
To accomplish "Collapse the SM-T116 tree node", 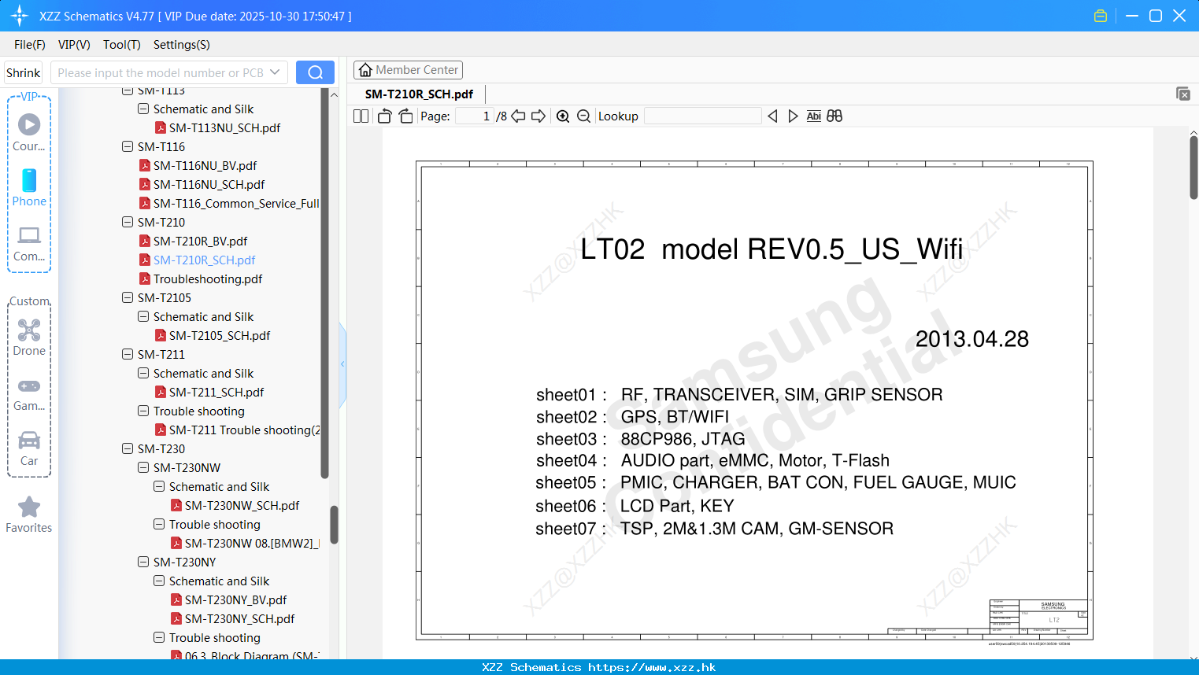I will pyautogui.click(x=128, y=146).
